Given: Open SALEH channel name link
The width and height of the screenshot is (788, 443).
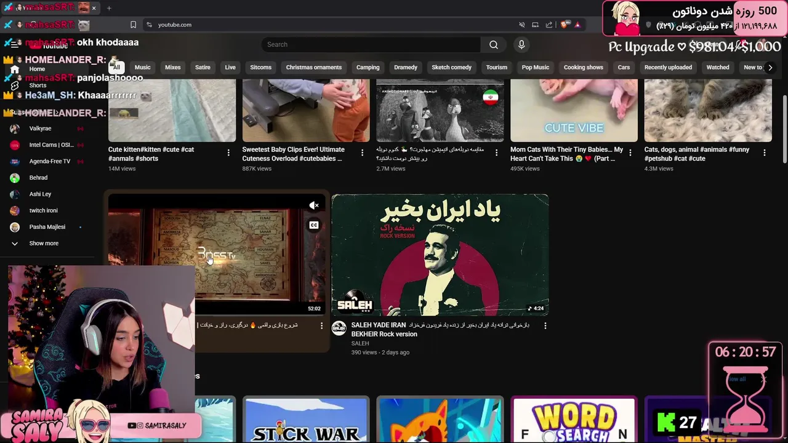Looking at the screenshot, I should tap(360, 343).
